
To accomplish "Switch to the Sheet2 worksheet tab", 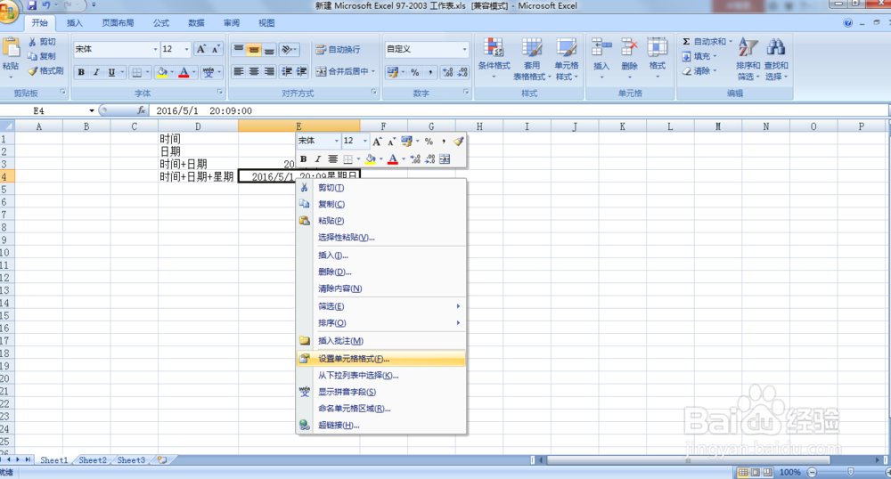I will point(93,460).
